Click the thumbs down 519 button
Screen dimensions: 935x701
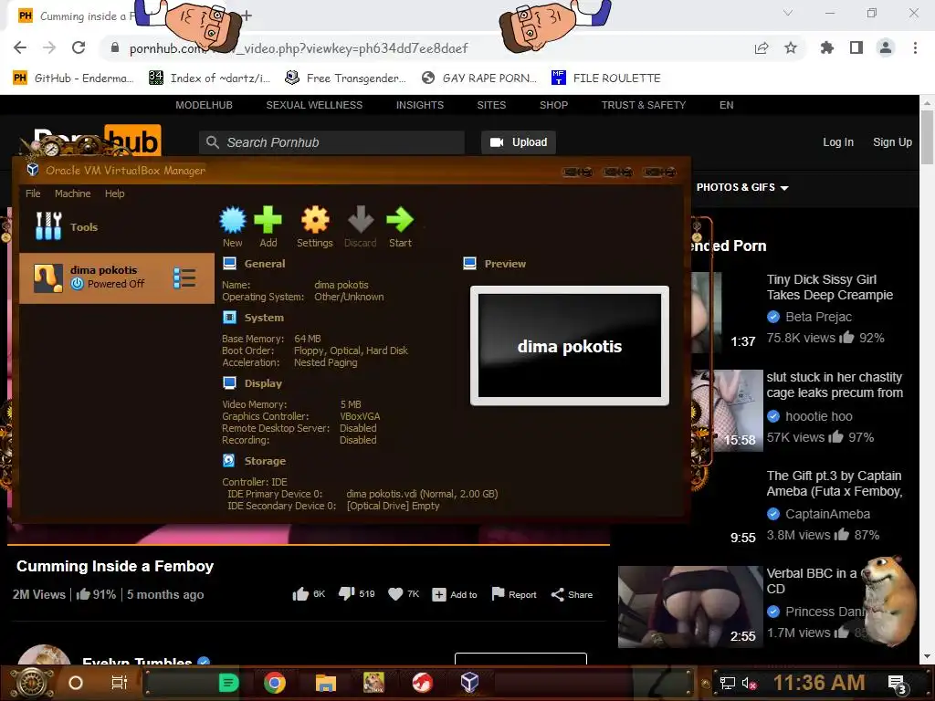click(x=357, y=593)
